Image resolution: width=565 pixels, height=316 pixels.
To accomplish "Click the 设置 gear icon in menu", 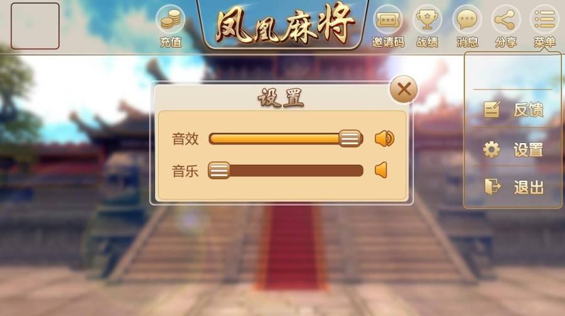I will pos(492,149).
